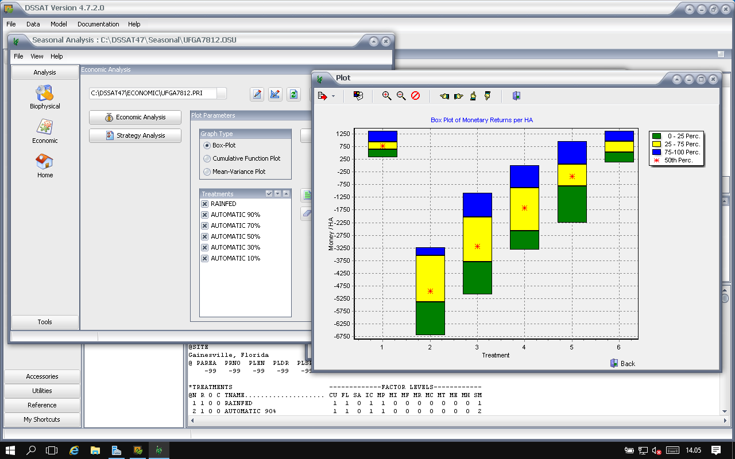Open the export dropdown arrow in Plot toolbar
Screen dimensions: 735x459
click(333, 96)
